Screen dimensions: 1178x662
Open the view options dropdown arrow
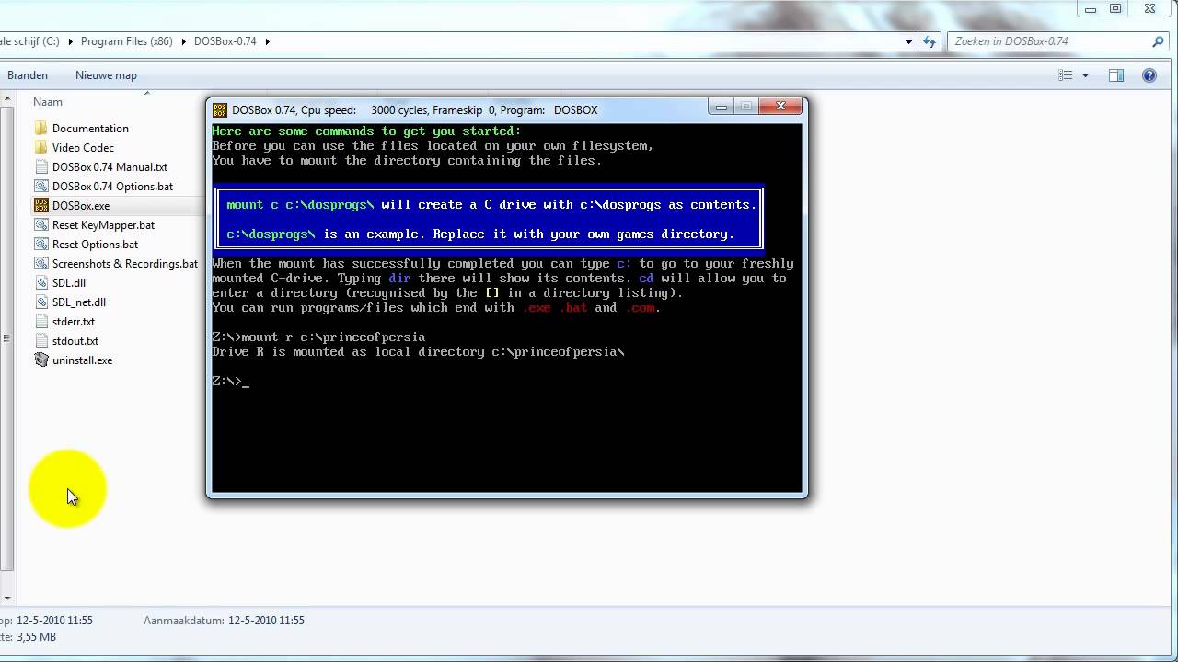pyautogui.click(x=1085, y=75)
